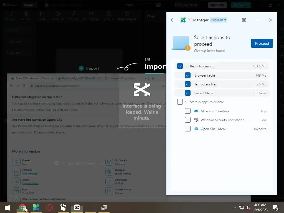Check Microsoft OneDrive startup checkbox
Image resolution: width=284 pixels, height=213 pixels.
pos(188,111)
